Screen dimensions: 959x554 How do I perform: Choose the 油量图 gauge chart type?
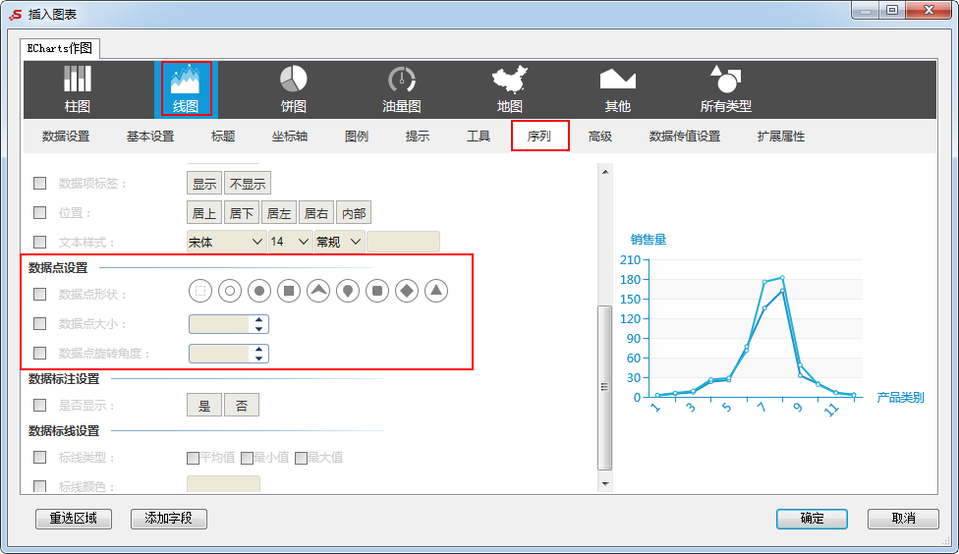(402, 89)
